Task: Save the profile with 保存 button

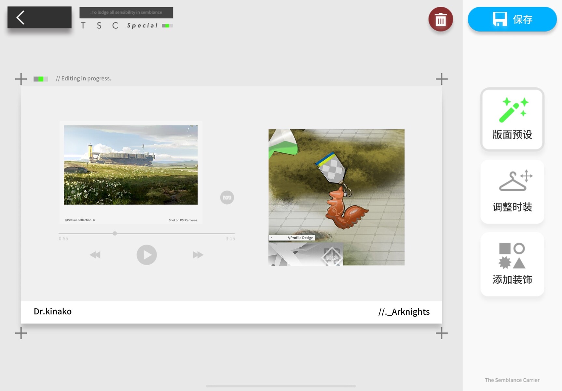Action: [512, 20]
